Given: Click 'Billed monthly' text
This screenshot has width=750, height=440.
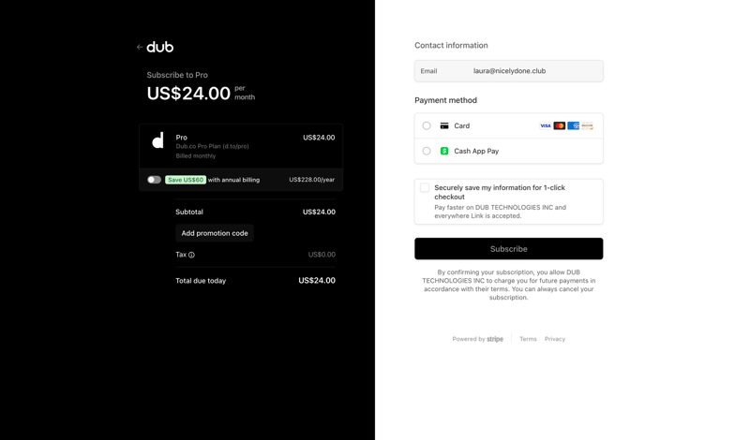Looking at the screenshot, I should coord(196,155).
